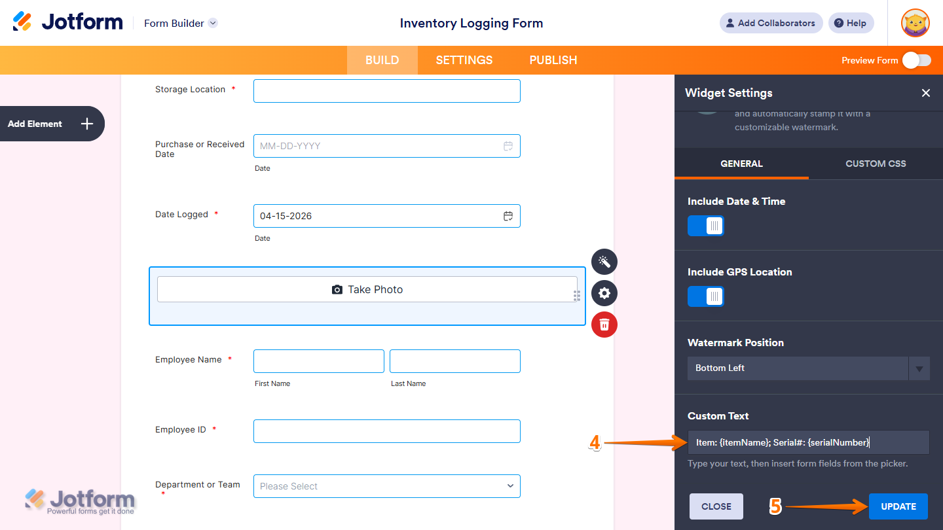Open the Purchase Date calendar picker icon

(x=508, y=146)
